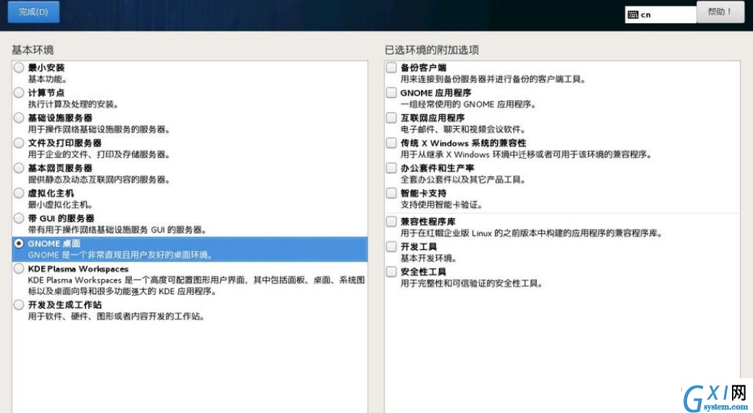Click the text 执行计算及处理的安装。

pos(73,104)
